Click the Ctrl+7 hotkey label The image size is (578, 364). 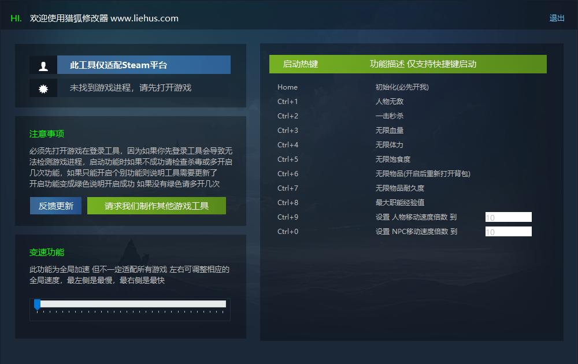pyautogui.click(x=287, y=188)
